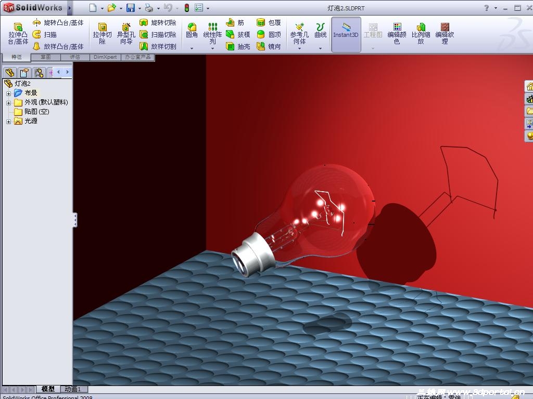Click the 比例缩放 scale tool
The width and height of the screenshot is (533, 399).
pyautogui.click(x=421, y=33)
